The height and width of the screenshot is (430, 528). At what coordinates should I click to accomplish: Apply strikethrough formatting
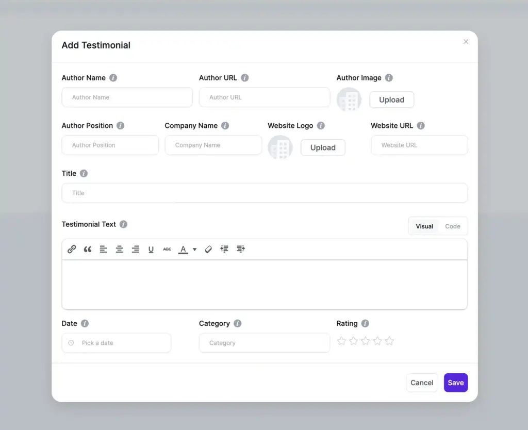coord(167,249)
